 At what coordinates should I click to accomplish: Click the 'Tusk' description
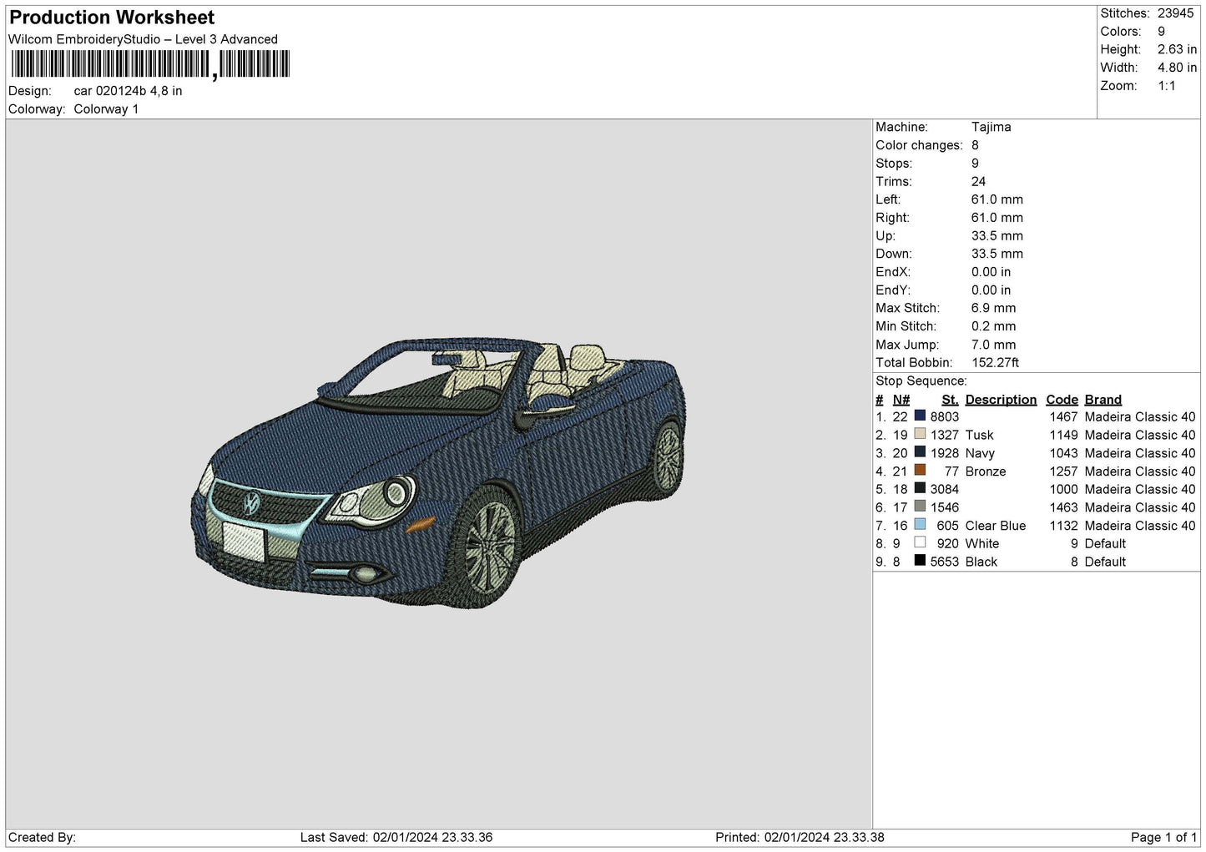(x=979, y=435)
